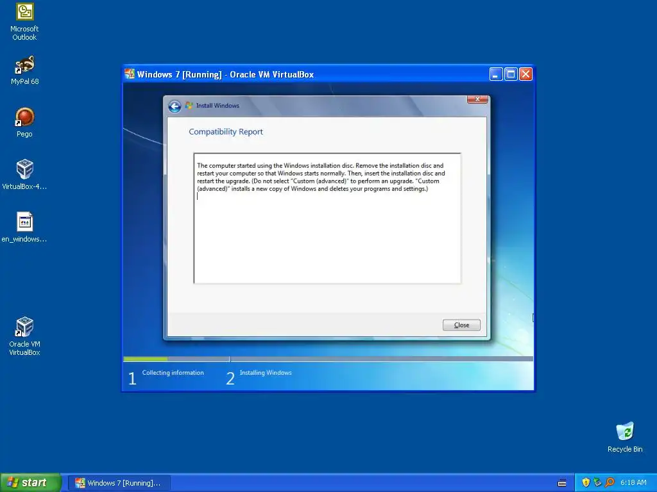This screenshot has width=657, height=492.
Task: Click the 'Install Windows' dialog title text
Action: [218, 106]
